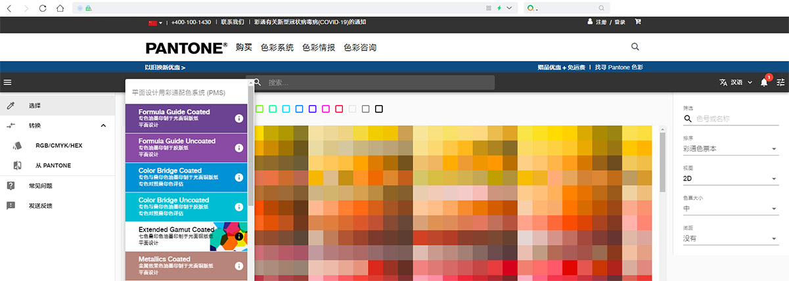Viewport: 789px width, 281px height.
Task: Open the 色票大小 dropdown showing 中
Action: (x=731, y=208)
